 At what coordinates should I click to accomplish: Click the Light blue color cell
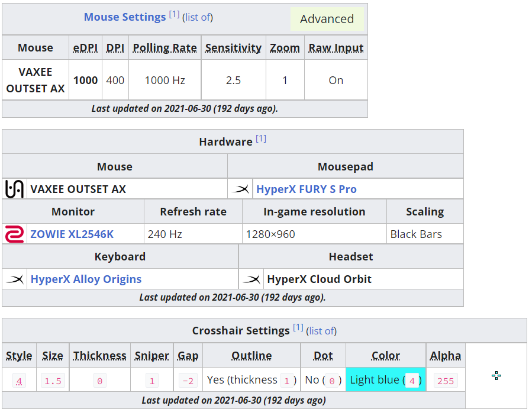coord(386,379)
